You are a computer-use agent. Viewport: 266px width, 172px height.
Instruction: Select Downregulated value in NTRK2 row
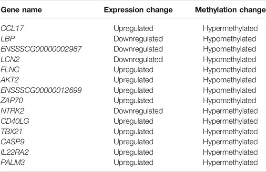pos(138,111)
